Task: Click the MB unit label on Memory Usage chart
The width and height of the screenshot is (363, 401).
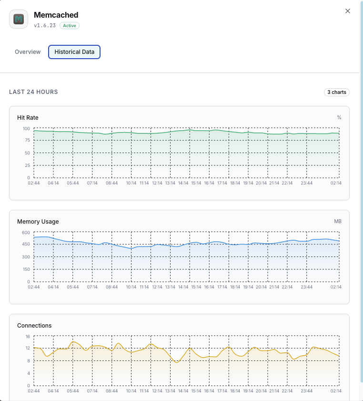Action: coord(339,221)
